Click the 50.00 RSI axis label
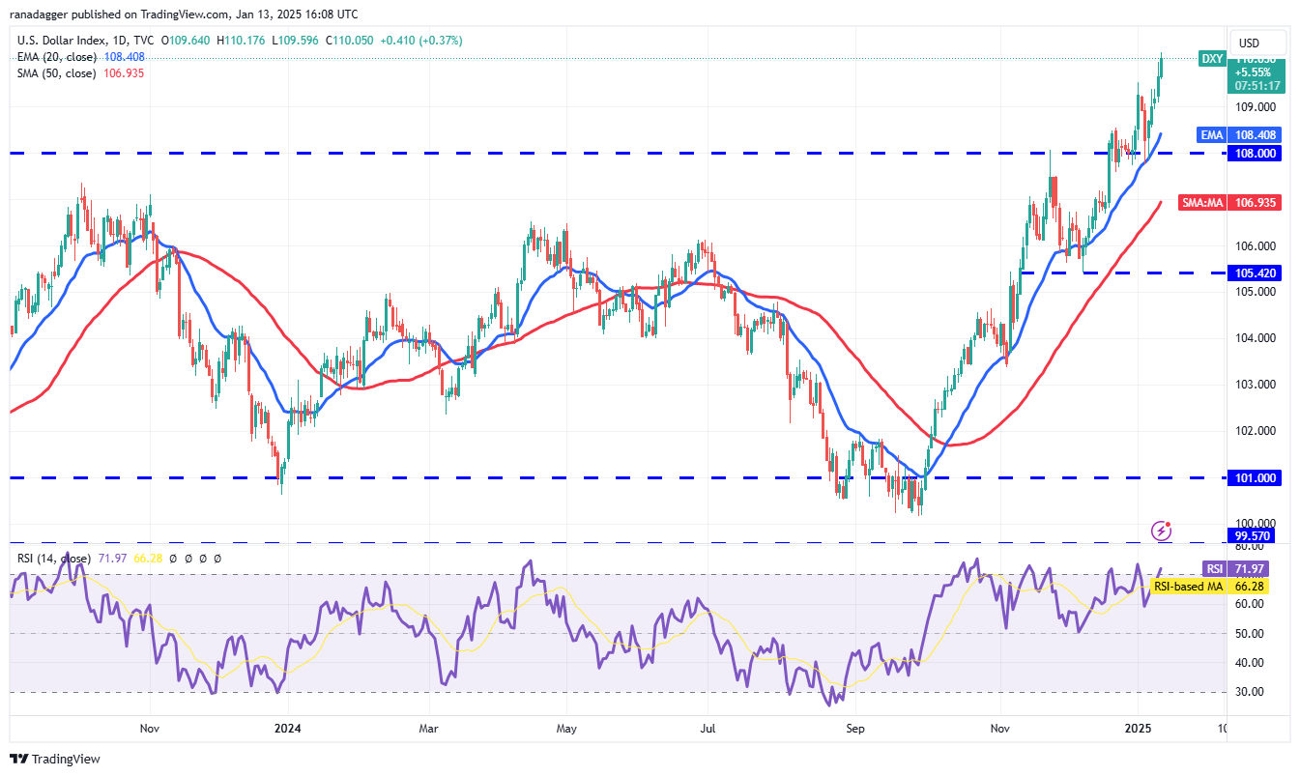 pos(1250,634)
